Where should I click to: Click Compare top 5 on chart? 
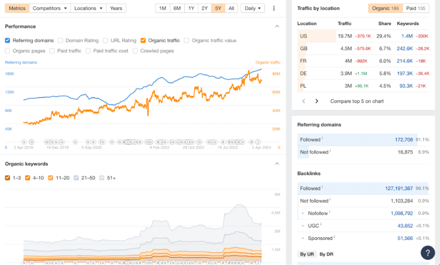(357, 101)
